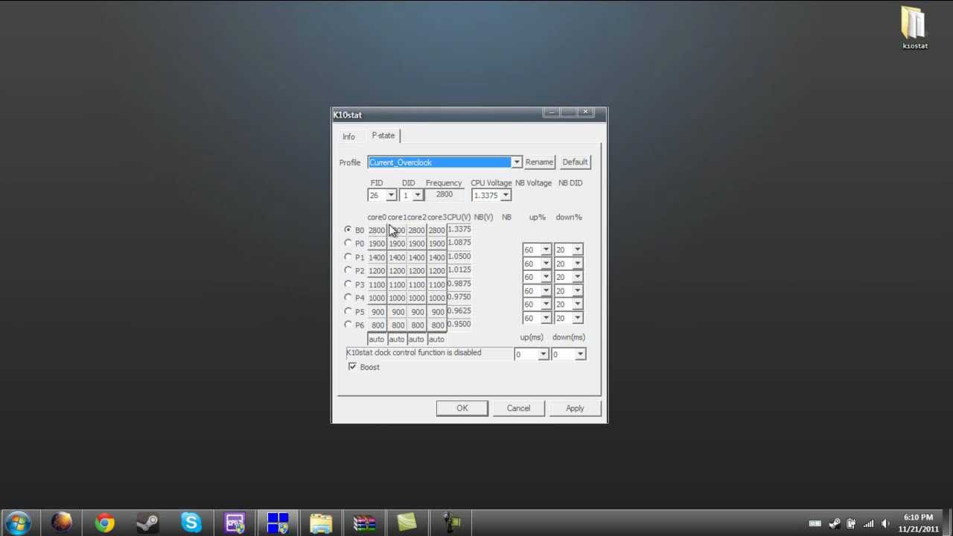Image resolution: width=953 pixels, height=536 pixels.
Task: Click the P4 CPU voltage 0.9750 cell
Action: pyautogui.click(x=459, y=298)
